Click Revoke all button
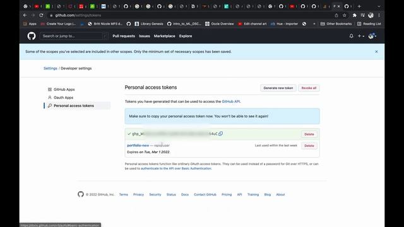 tap(309, 88)
